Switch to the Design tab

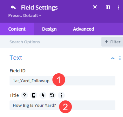point(49,29)
